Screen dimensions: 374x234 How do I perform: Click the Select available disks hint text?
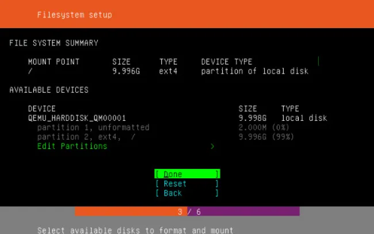coord(135,230)
